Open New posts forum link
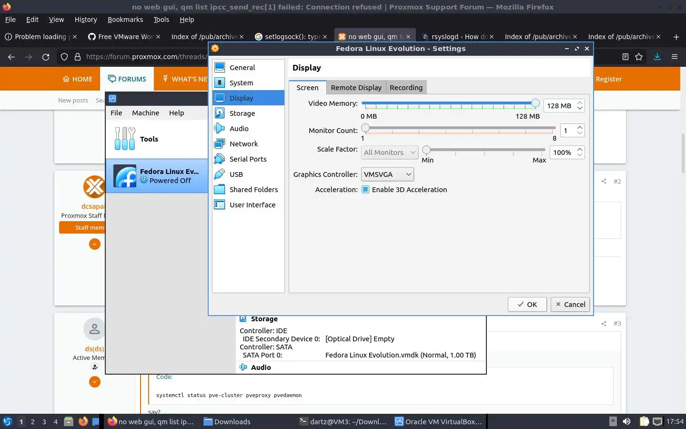The width and height of the screenshot is (686, 429). (x=73, y=101)
